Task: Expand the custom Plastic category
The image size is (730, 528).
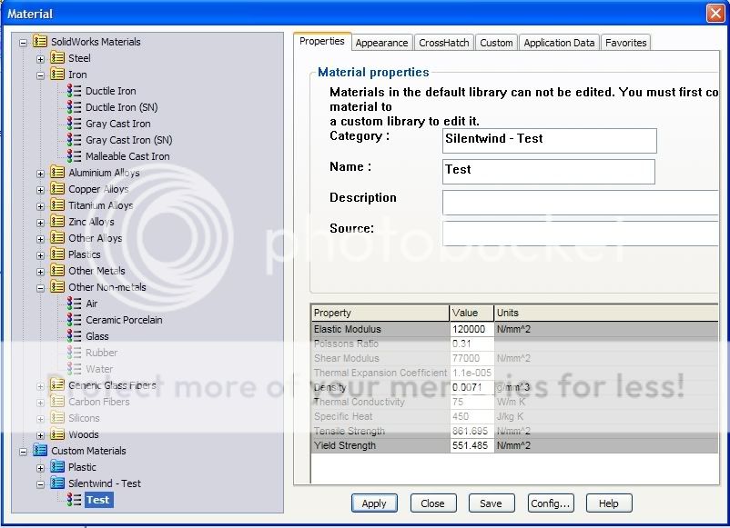Action: point(40,468)
